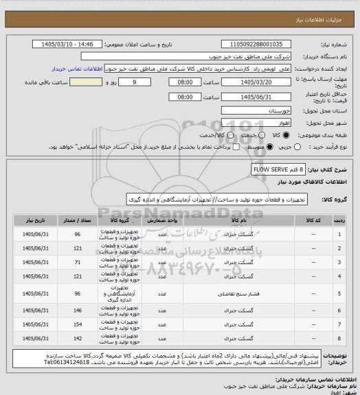Click the کد کالا column header
This screenshot has height=395, width=360.
coord(313,220)
